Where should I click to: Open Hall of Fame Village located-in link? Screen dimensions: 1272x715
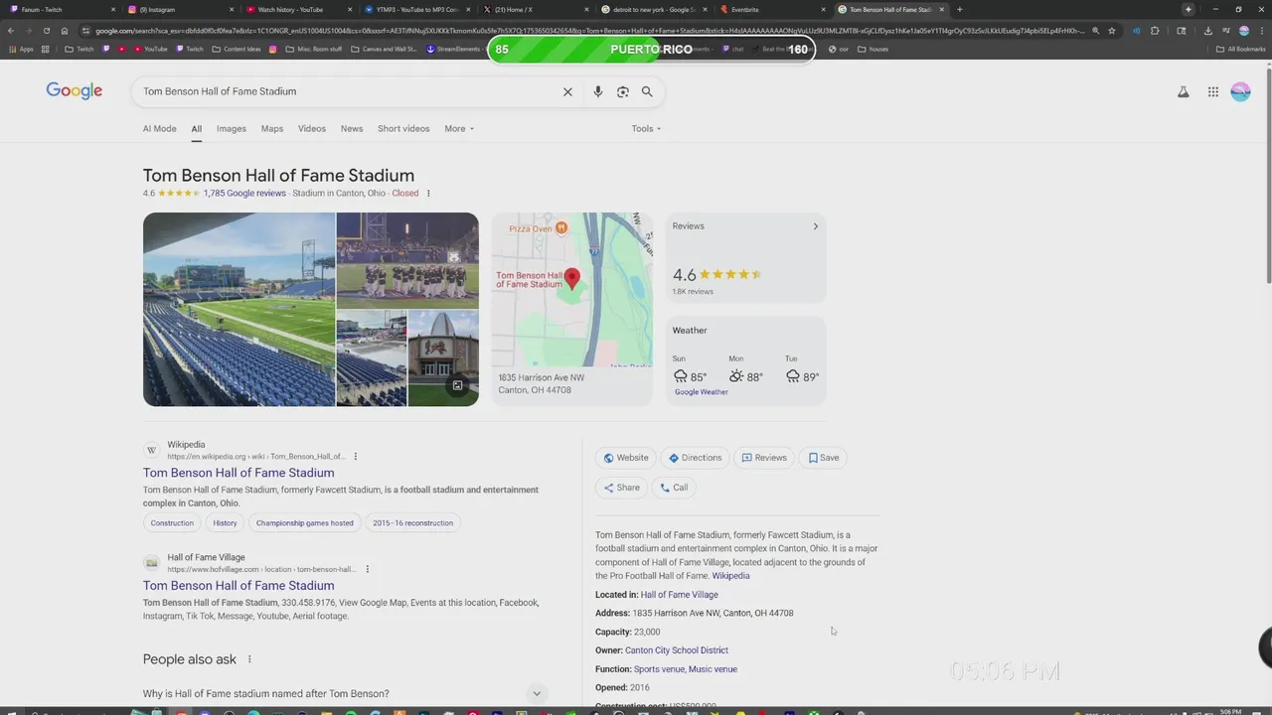[x=679, y=595]
